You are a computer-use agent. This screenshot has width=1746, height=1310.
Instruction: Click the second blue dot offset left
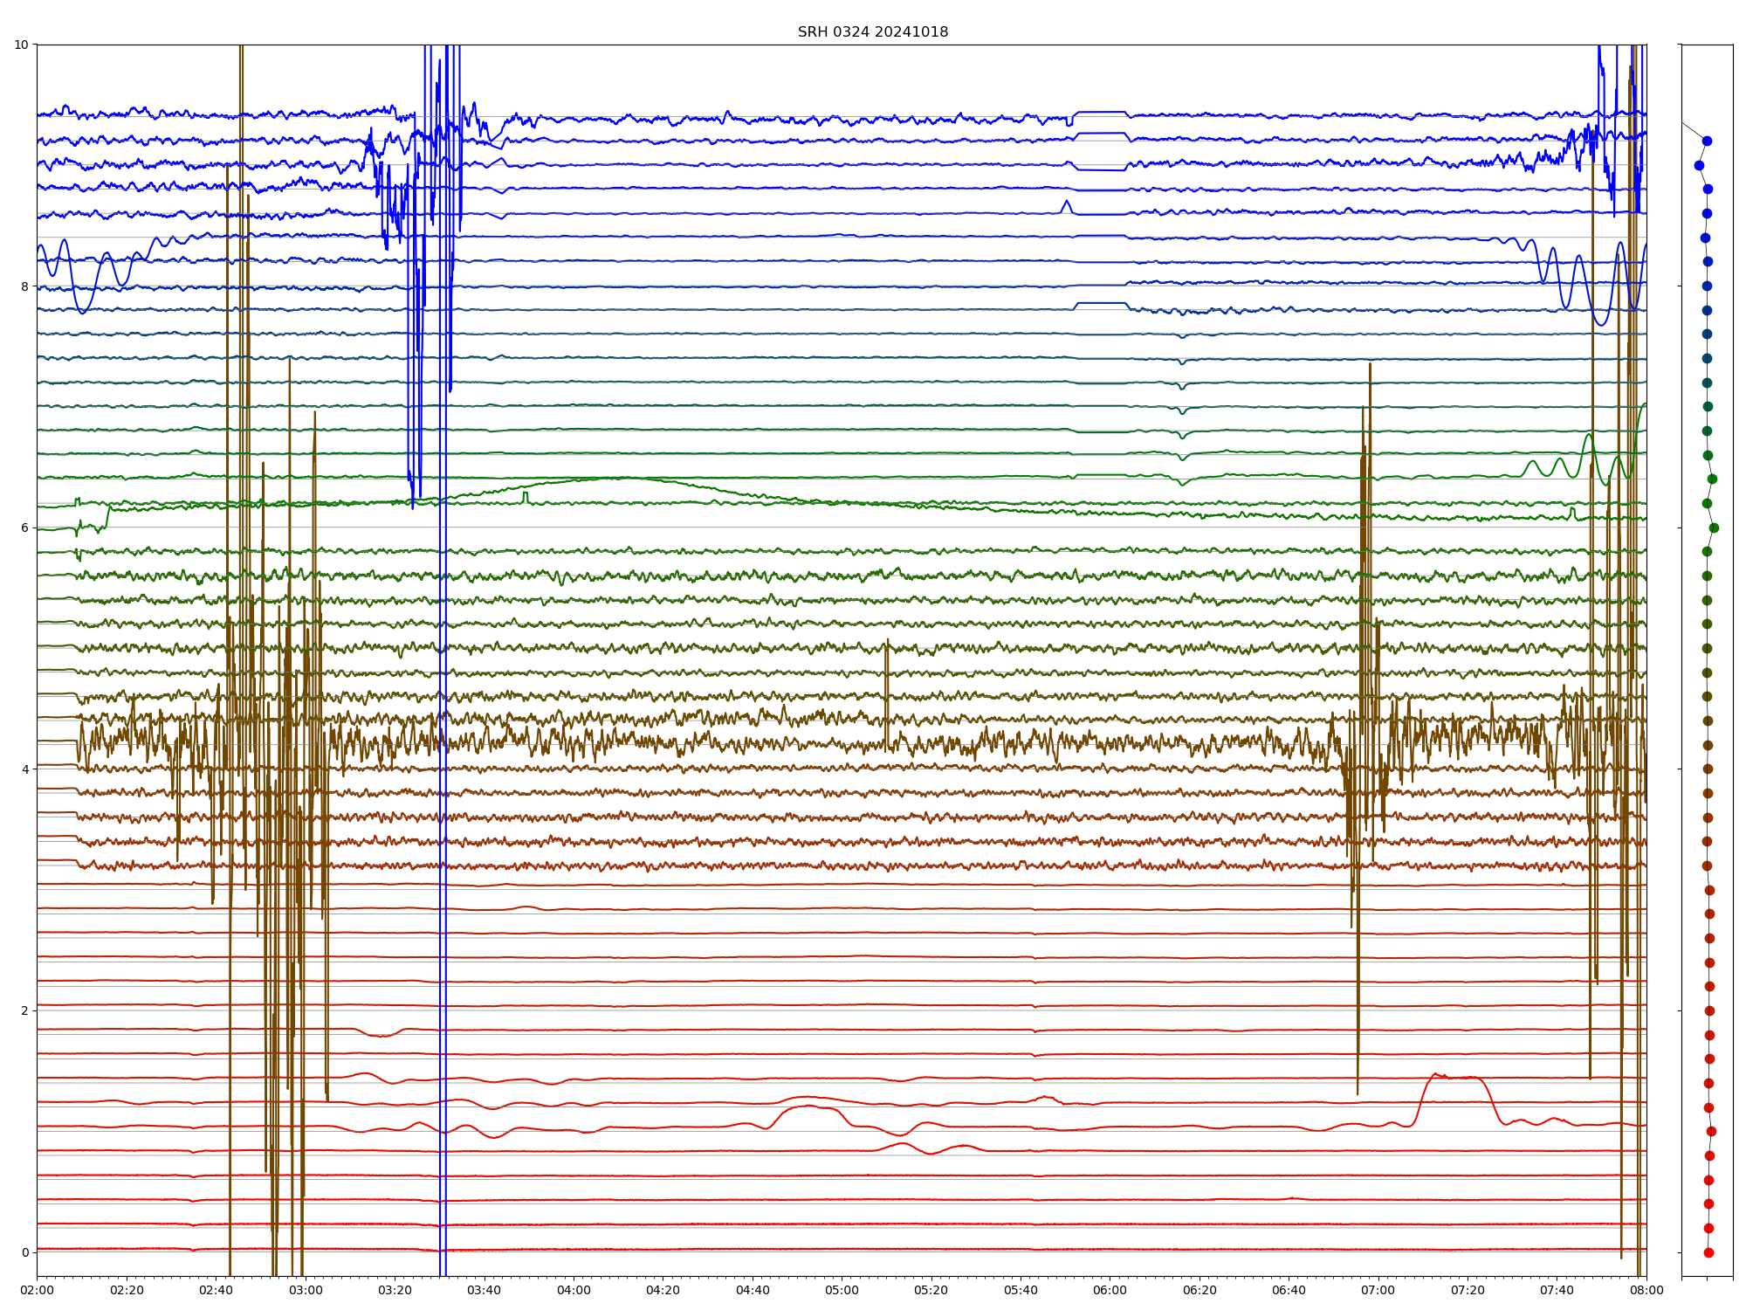pos(1699,165)
